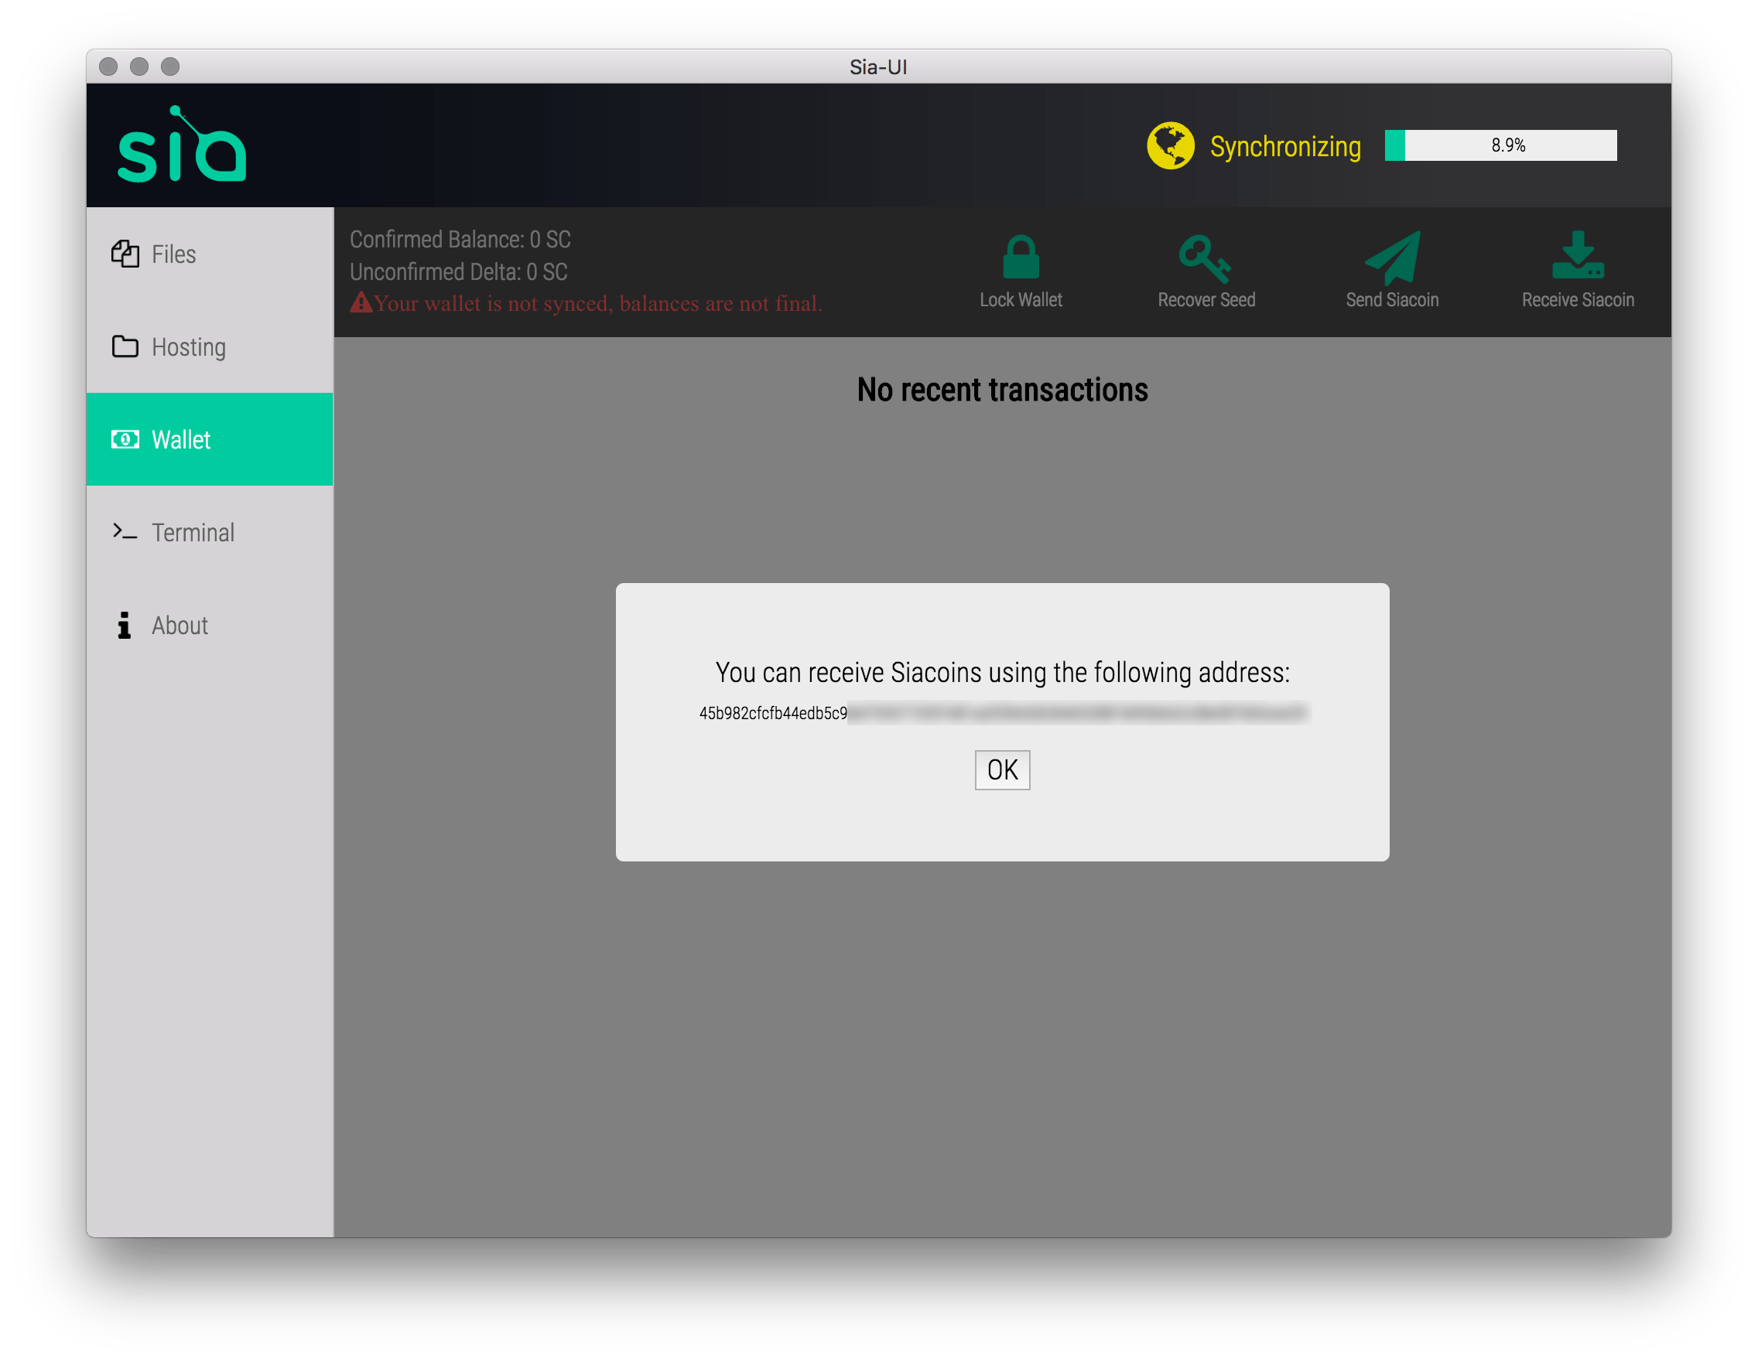Image resolution: width=1758 pixels, height=1361 pixels.
Task: Click the Files sidebar icon
Action: click(x=125, y=254)
